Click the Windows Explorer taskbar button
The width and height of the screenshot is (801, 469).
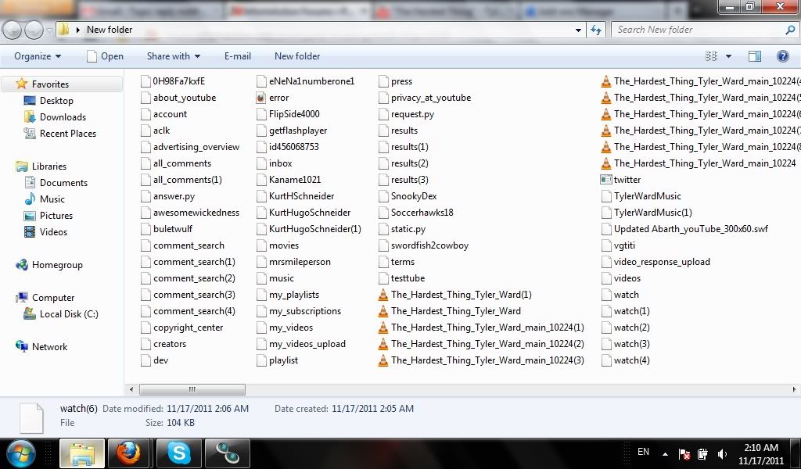coord(82,453)
